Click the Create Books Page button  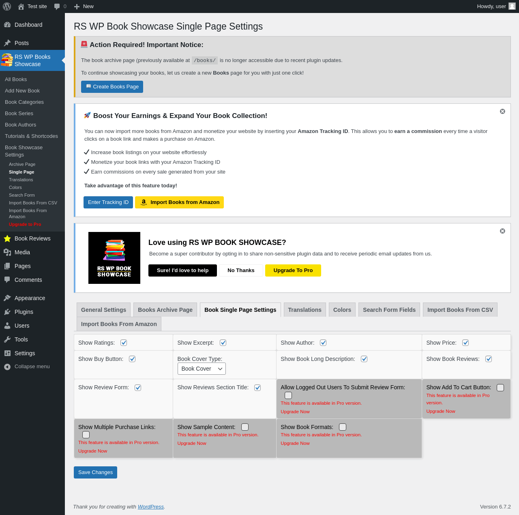(112, 87)
